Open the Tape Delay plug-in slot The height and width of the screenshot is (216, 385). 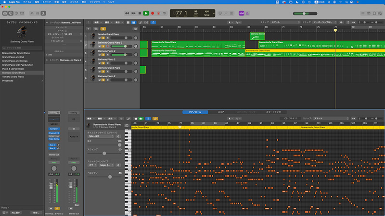(x=54, y=139)
